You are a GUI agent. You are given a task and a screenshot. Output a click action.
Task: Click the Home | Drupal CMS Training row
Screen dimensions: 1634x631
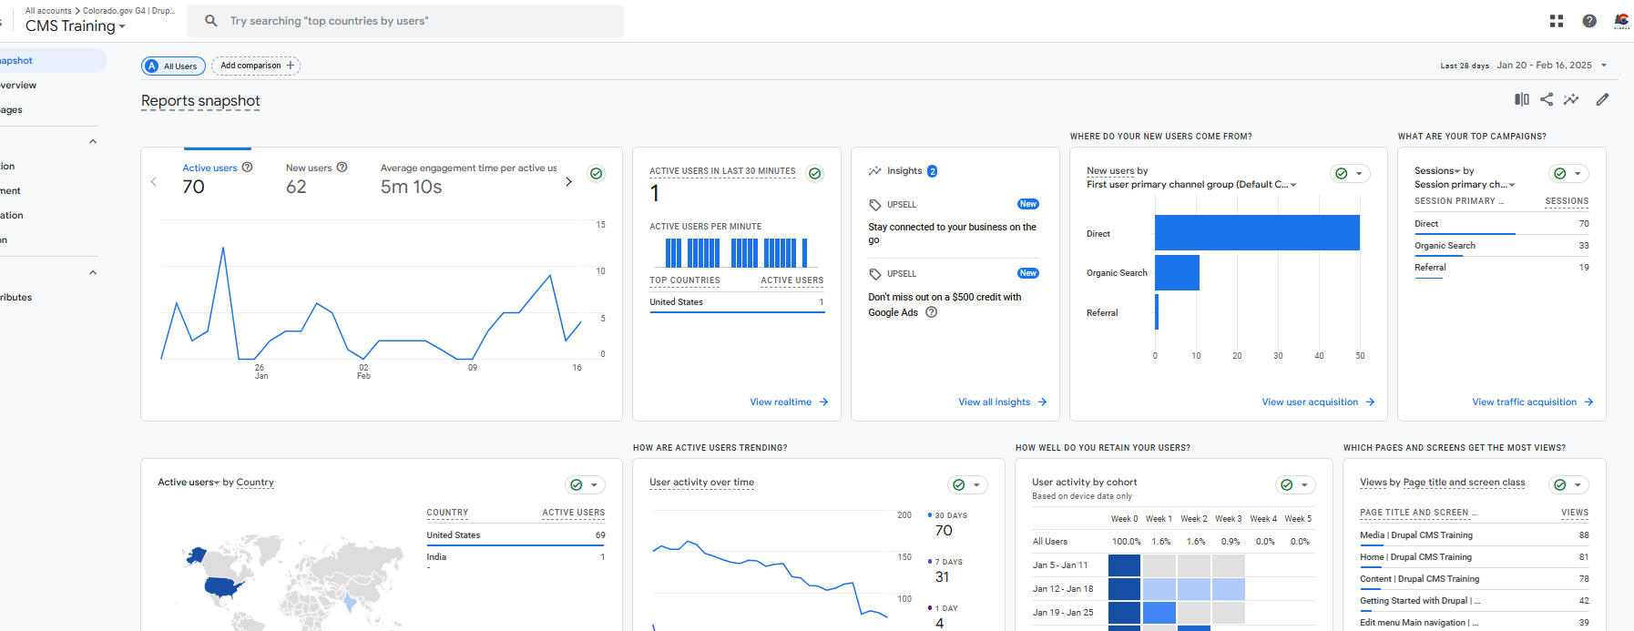(x=1475, y=557)
